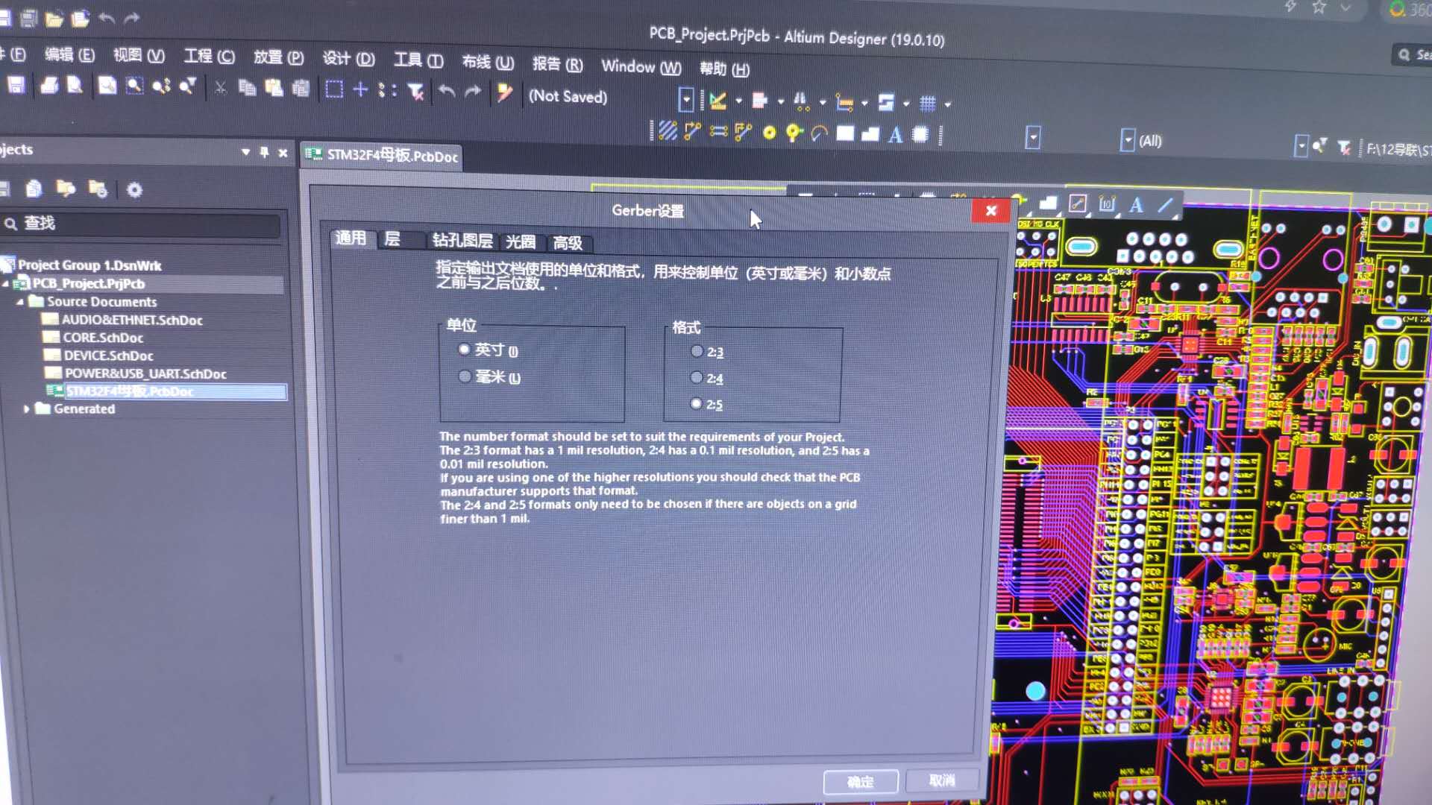Click the 查找 search field in Projects panel

click(142, 223)
